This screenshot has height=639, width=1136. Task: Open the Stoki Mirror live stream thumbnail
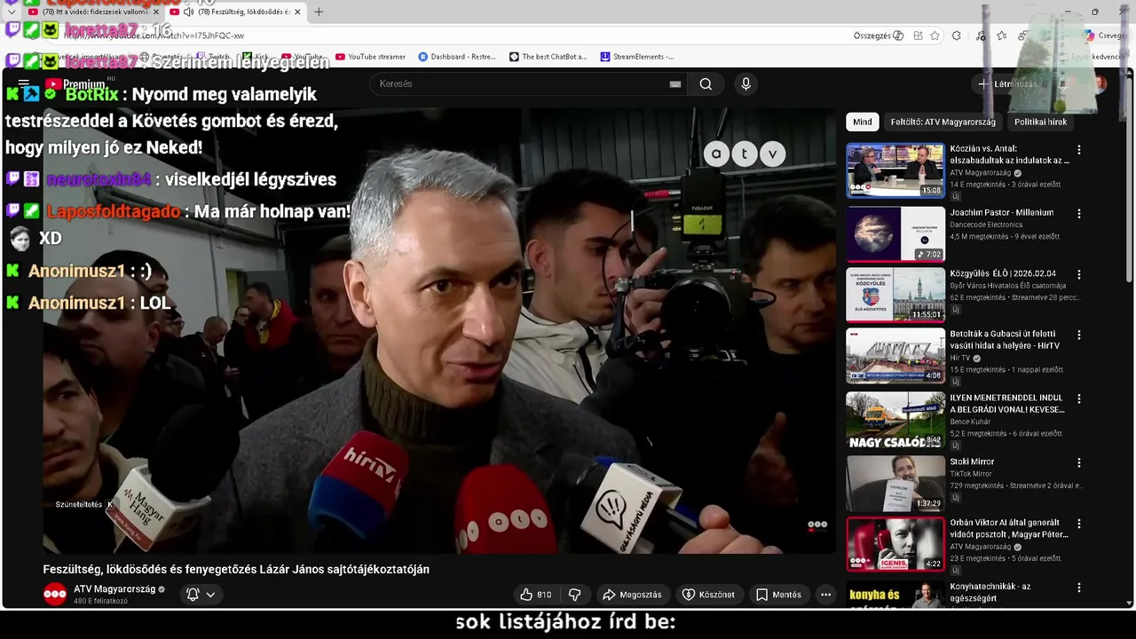click(x=895, y=484)
